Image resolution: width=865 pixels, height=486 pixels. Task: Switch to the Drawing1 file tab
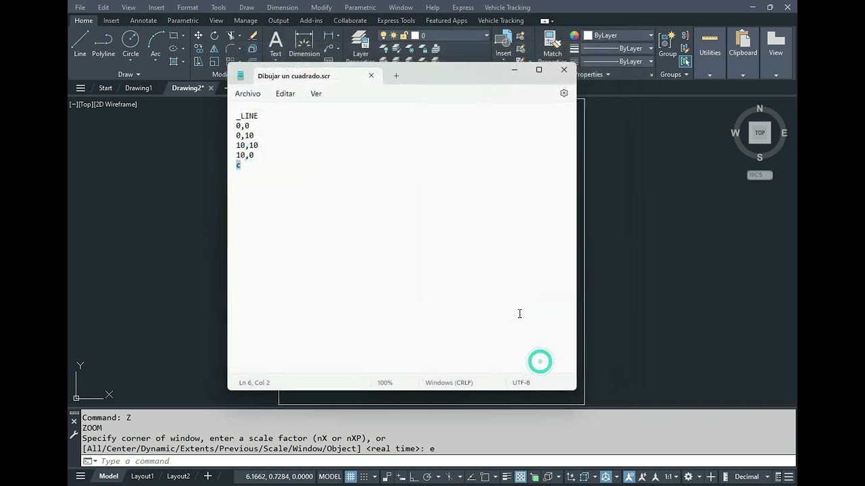[139, 88]
